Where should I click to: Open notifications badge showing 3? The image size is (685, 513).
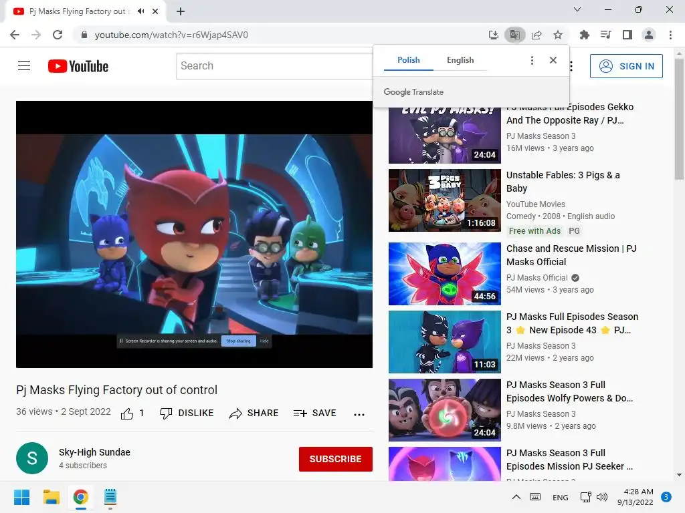click(666, 497)
